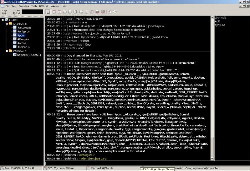Click the chat scrollbar up arrow
Screen dimensions: 250x171
pyautogui.click(x=212, y=17)
